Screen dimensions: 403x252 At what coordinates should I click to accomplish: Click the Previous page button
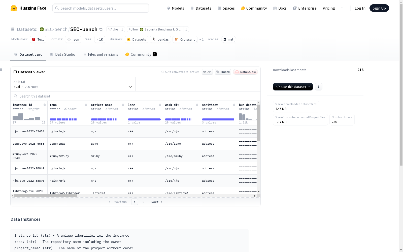[x=118, y=202]
